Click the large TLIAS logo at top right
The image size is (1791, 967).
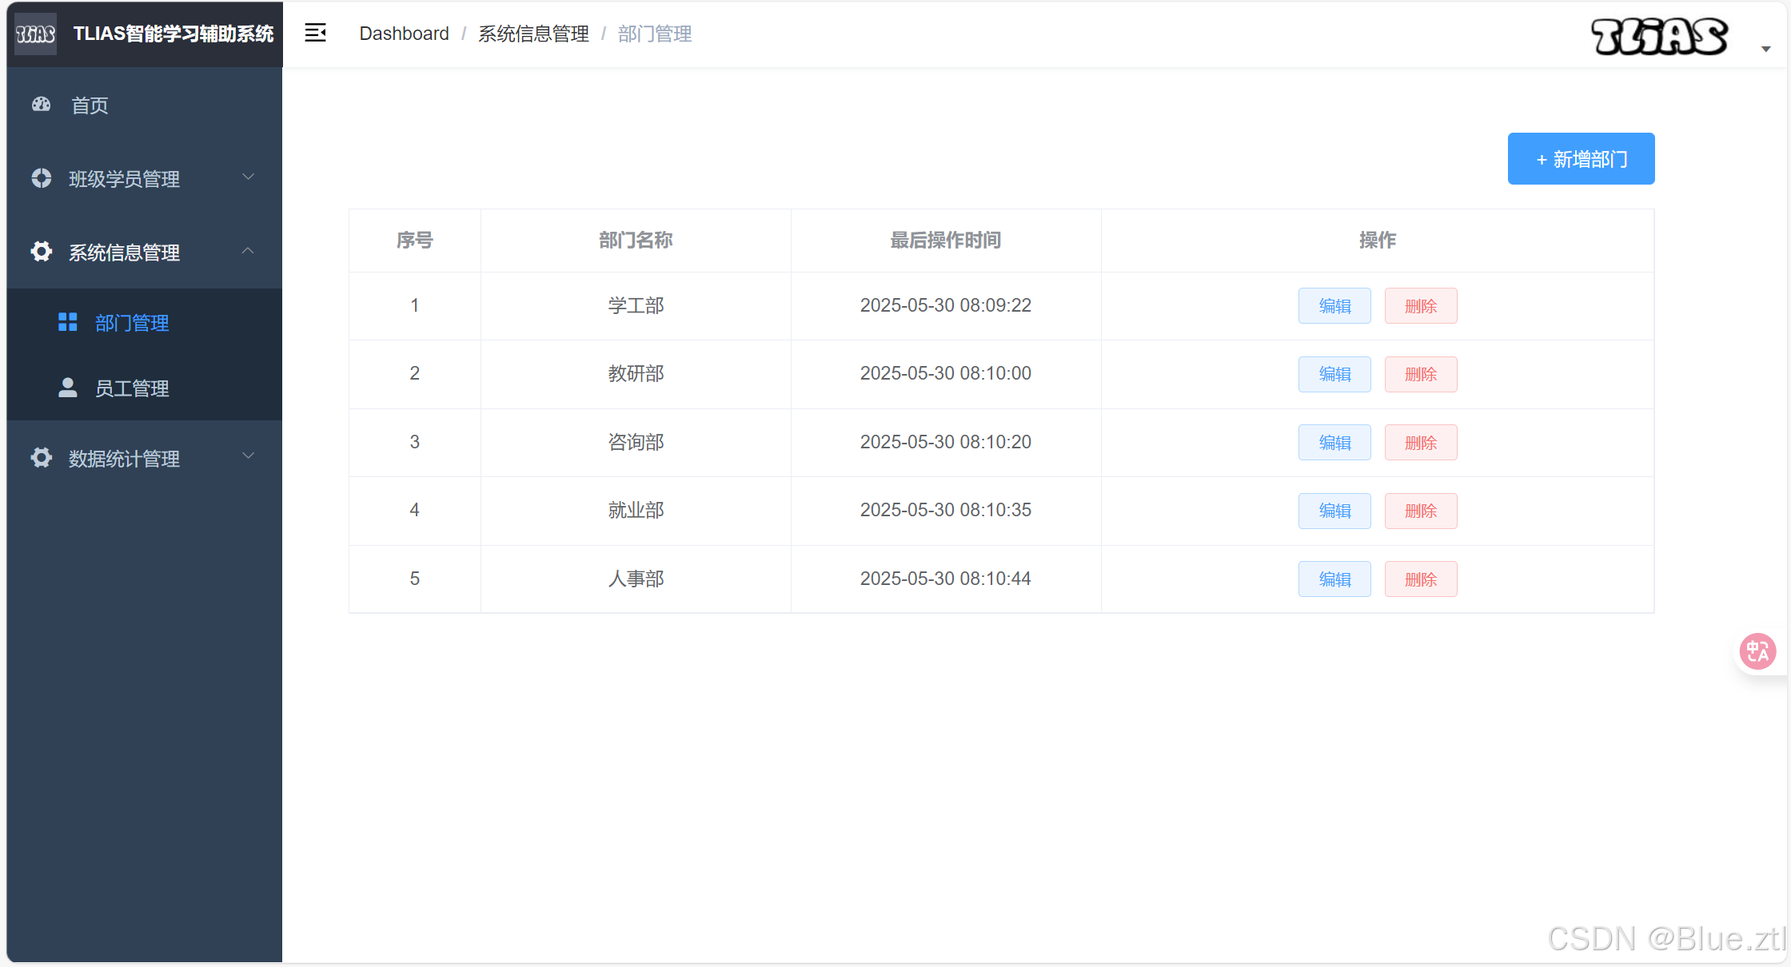(x=1659, y=36)
